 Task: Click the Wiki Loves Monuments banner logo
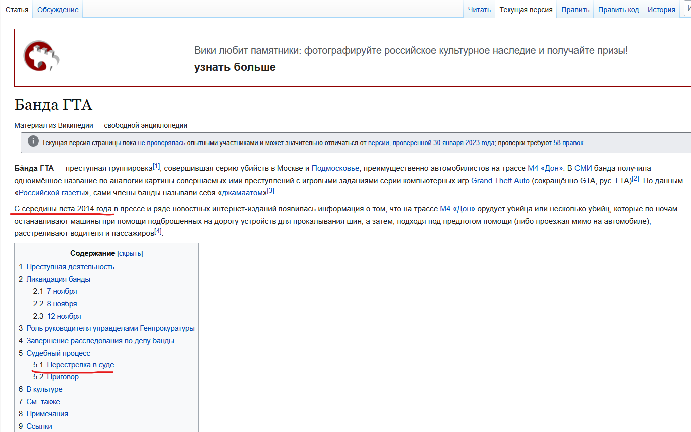click(x=42, y=55)
